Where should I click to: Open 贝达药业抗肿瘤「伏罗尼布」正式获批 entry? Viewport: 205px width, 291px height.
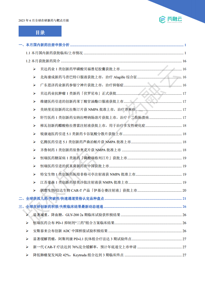110,93
